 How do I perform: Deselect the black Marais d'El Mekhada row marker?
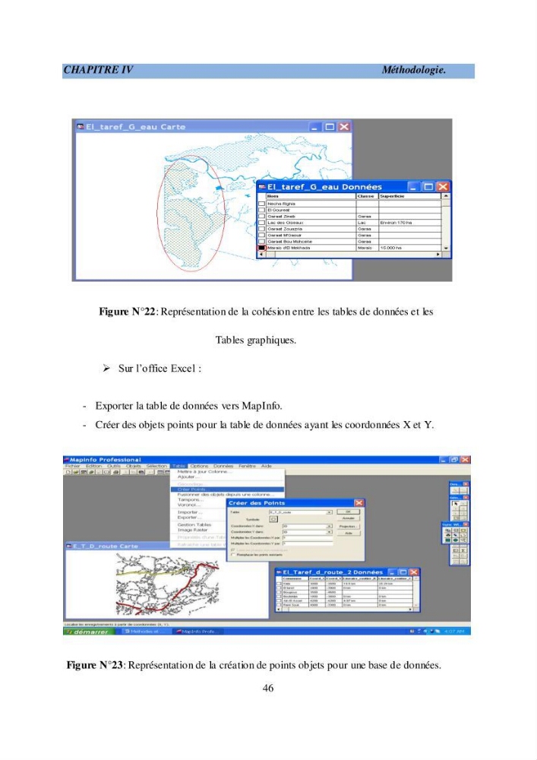coord(262,248)
